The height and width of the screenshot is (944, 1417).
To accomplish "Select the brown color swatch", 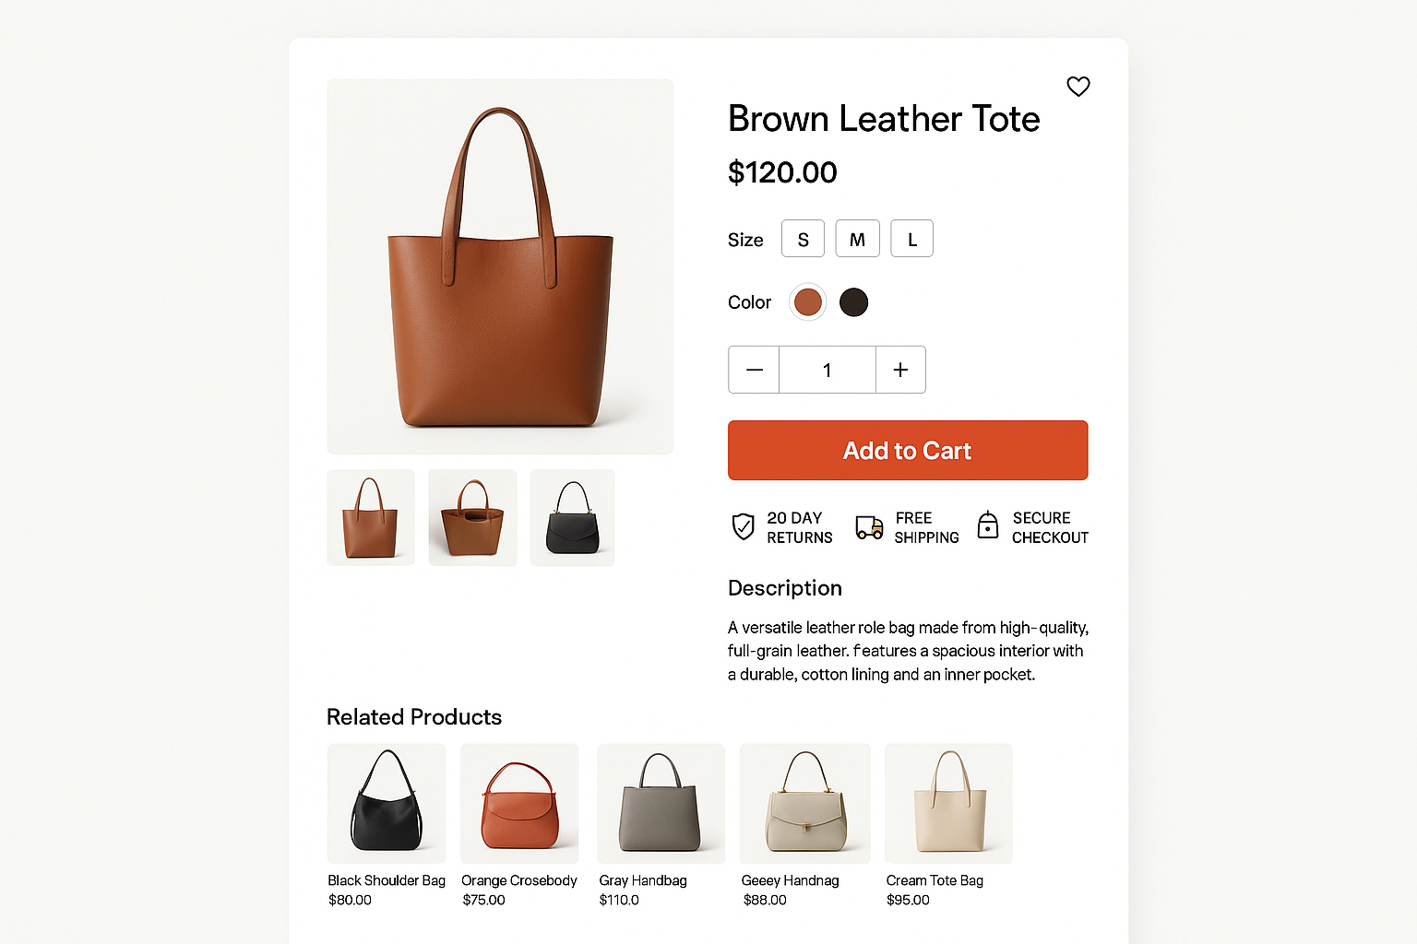I will [807, 301].
